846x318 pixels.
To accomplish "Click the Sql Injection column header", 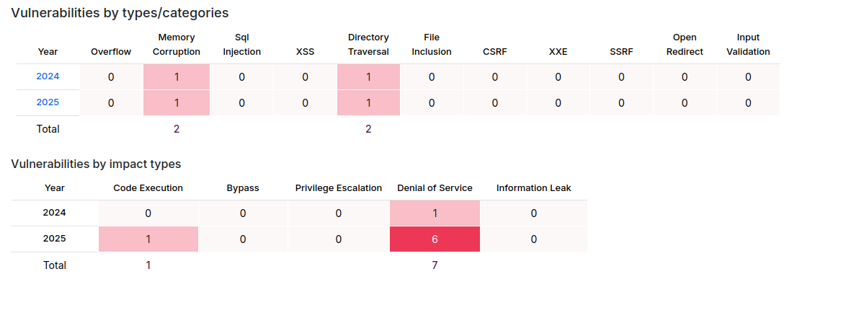I will pos(241,45).
